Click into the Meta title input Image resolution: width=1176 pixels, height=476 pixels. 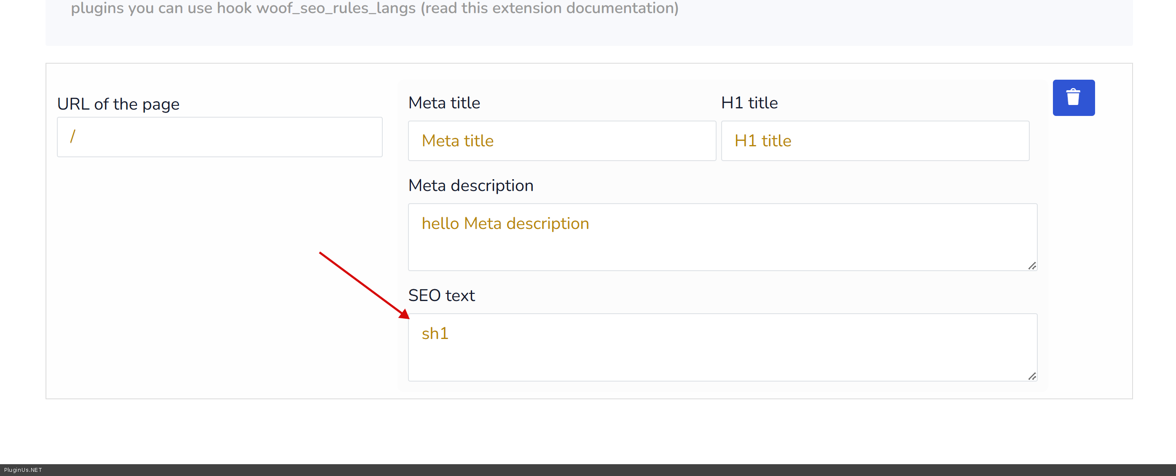click(x=561, y=141)
